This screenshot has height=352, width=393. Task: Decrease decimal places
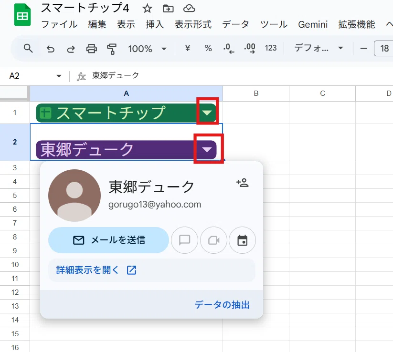coord(229,48)
